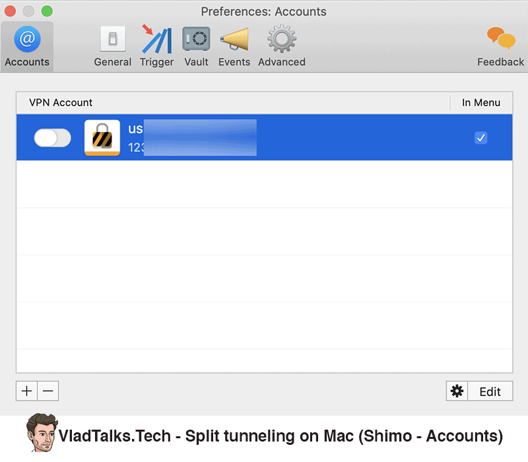This screenshot has height=462, width=528.
Task: Open the gear actions menu
Action: pyautogui.click(x=457, y=391)
